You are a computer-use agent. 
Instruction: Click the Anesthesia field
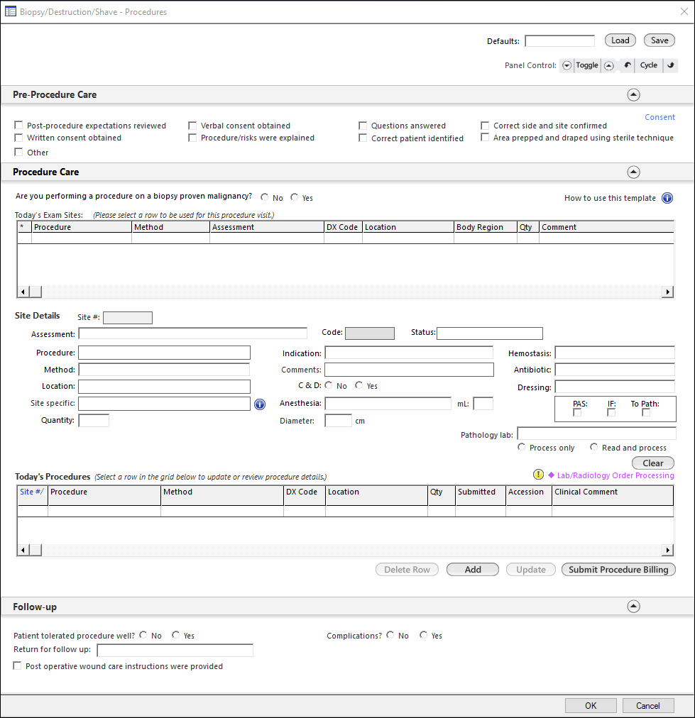pos(388,404)
